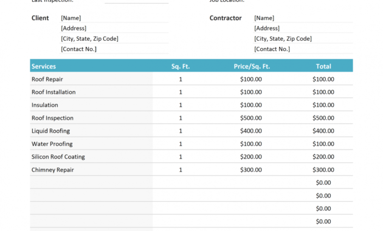
Task: Select Contractor [Contact No.] field
Action: (x=303, y=49)
